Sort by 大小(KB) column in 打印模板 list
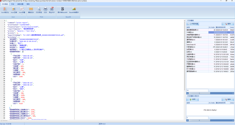The image size is (235, 125). (x=212, y=27)
